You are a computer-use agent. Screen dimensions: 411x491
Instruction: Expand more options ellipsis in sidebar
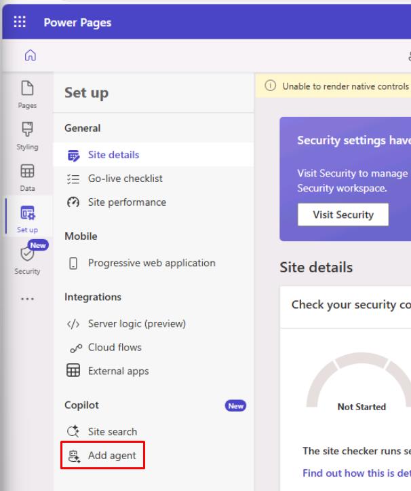[27, 299]
